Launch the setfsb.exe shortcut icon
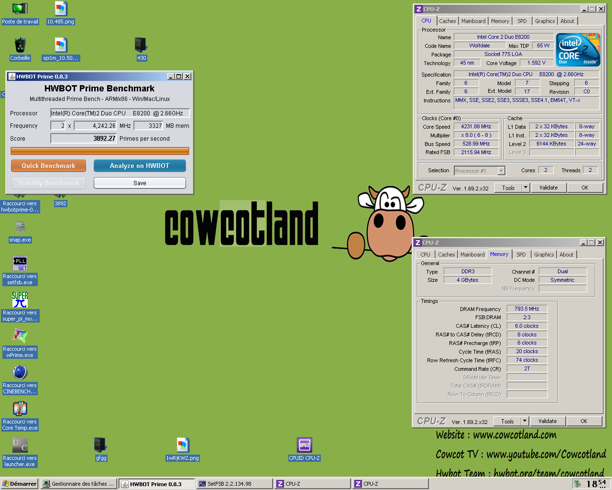 point(20,263)
